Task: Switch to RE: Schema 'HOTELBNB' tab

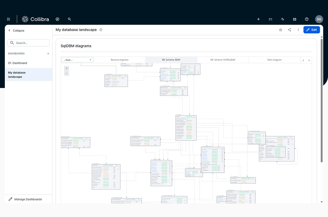Action: [x=223, y=60]
